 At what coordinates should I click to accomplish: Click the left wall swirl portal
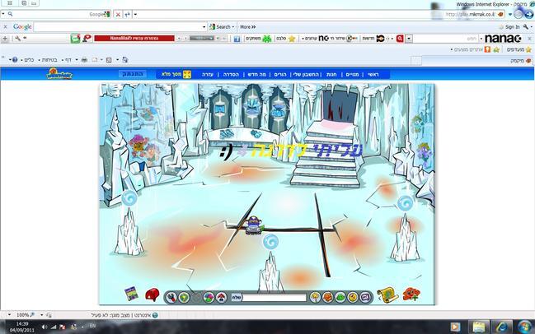click(x=129, y=197)
